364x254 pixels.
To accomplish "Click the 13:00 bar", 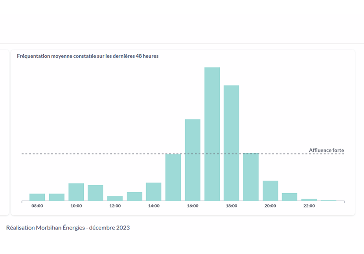I will tap(134, 197).
